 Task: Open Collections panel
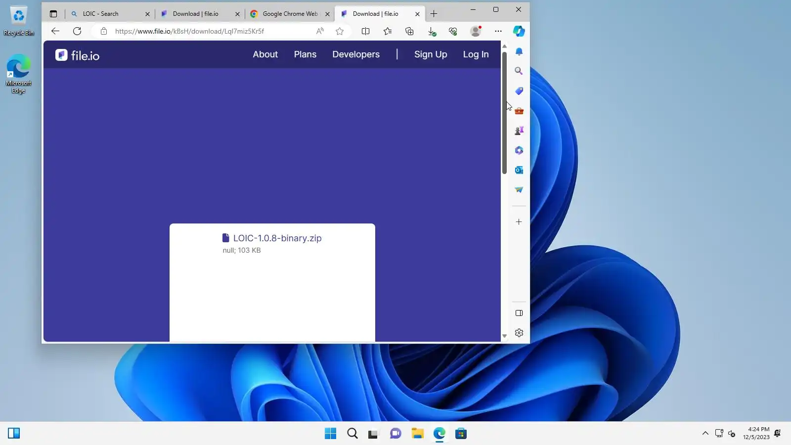click(x=409, y=31)
